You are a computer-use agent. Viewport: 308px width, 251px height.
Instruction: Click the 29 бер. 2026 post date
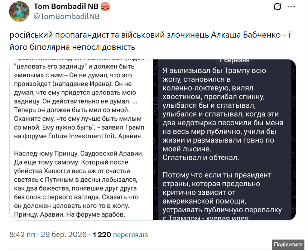64,235
